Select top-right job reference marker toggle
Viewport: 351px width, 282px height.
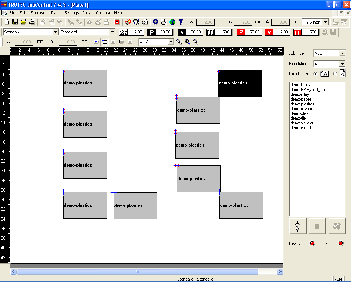click(113, 42)
